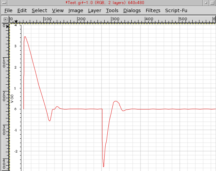Image resolution: width=216 pixels, height=171 pixels.
Task: Click the small iconify button in title bar
Action: coord(206,3)
